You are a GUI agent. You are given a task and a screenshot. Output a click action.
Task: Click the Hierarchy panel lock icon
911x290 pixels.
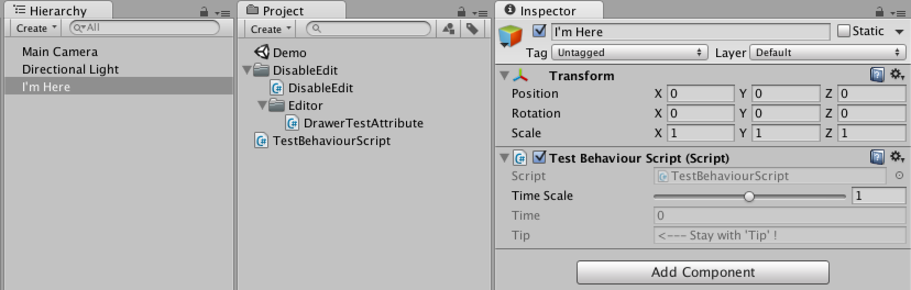[x=204, y=12]
